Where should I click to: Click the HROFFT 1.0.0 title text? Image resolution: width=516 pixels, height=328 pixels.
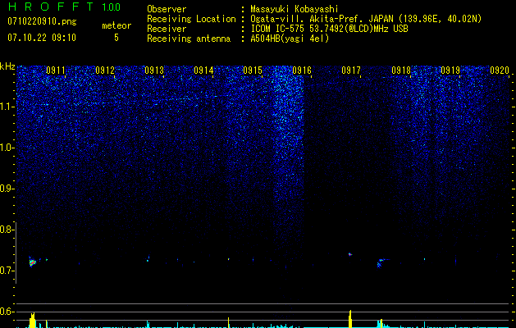point(65,7)
